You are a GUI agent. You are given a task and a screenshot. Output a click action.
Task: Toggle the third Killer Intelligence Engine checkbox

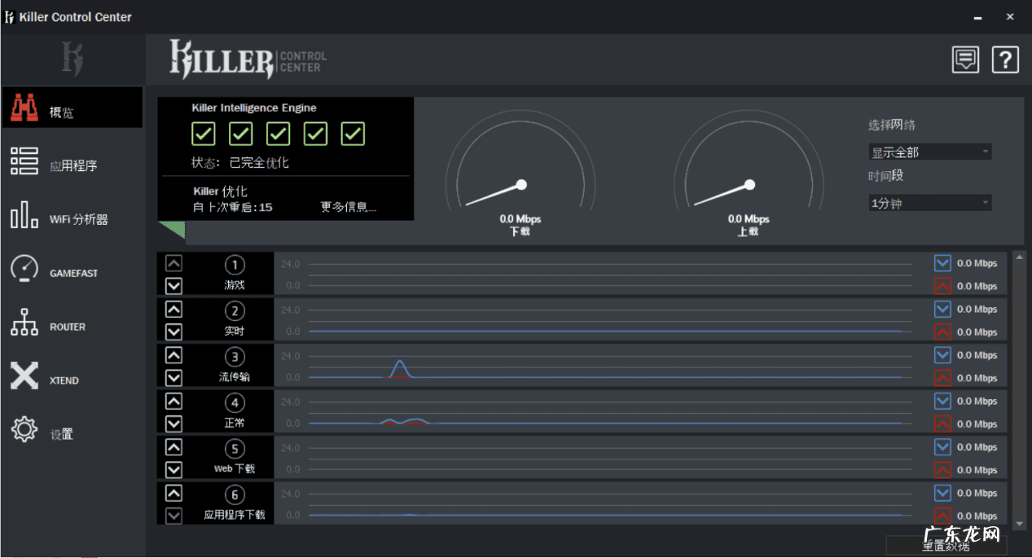tap(278, 134)
